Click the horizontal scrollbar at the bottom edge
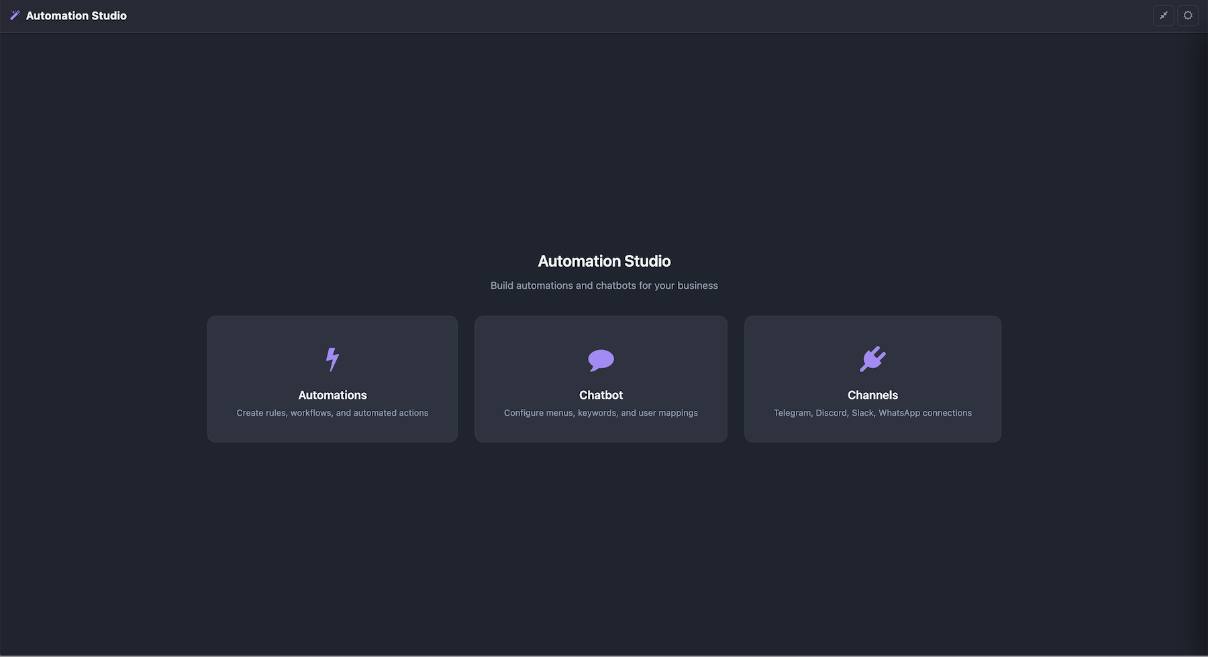1208x657 pixels. [604, 655]
